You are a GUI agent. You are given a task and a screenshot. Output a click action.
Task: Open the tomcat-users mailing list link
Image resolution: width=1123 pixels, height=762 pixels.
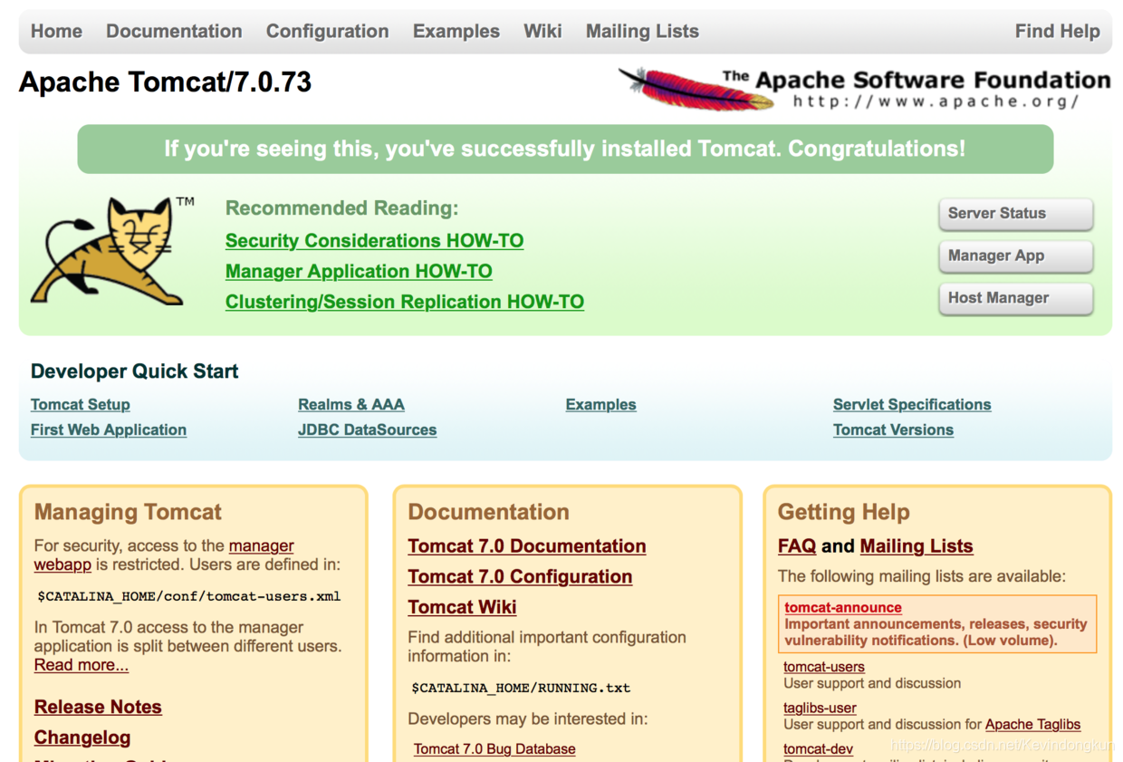pyautogui.click(x=824, y=667)
